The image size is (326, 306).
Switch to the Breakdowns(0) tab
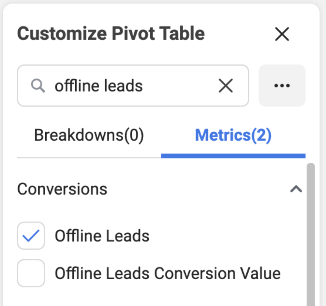coord(89,135)
